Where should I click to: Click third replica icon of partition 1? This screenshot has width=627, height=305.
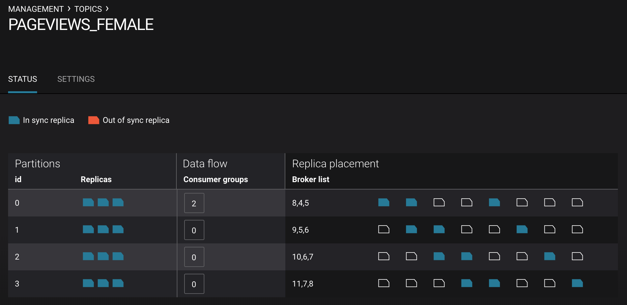118,229
